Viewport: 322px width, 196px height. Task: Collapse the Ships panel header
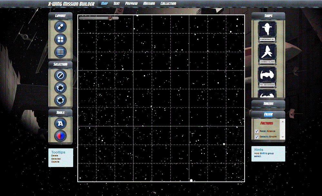point(268,16)
